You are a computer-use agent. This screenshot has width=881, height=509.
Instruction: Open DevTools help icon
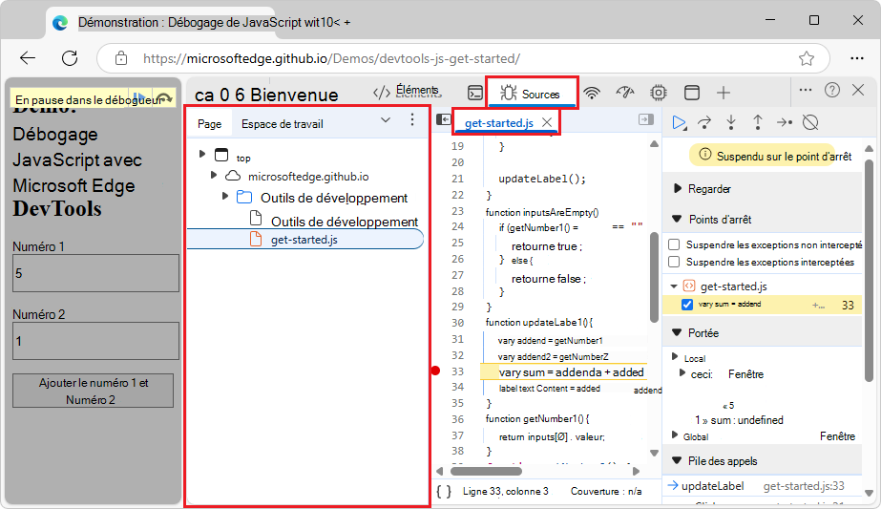pos(832,90)
